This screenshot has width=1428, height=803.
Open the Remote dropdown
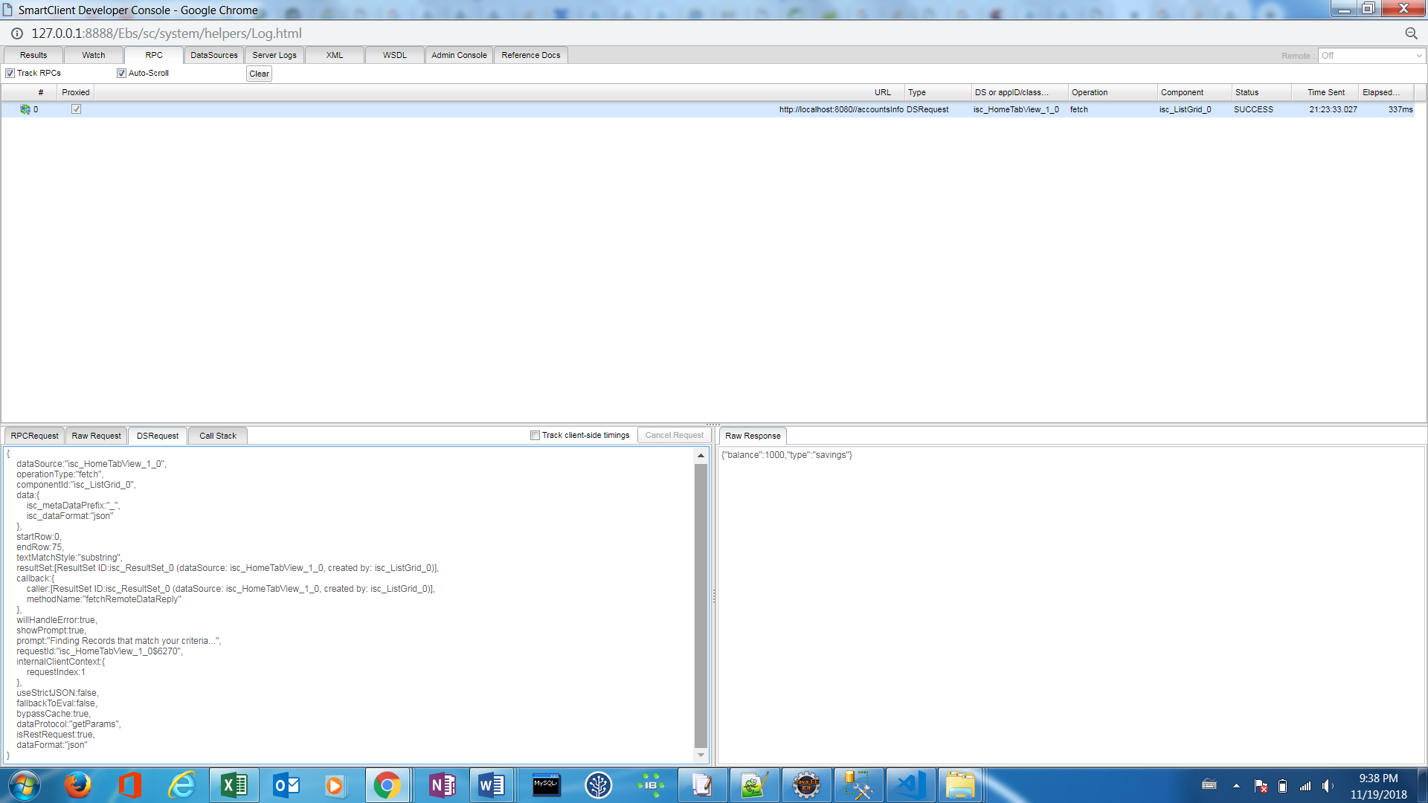pyautogui.click(x=1371, y=56)
